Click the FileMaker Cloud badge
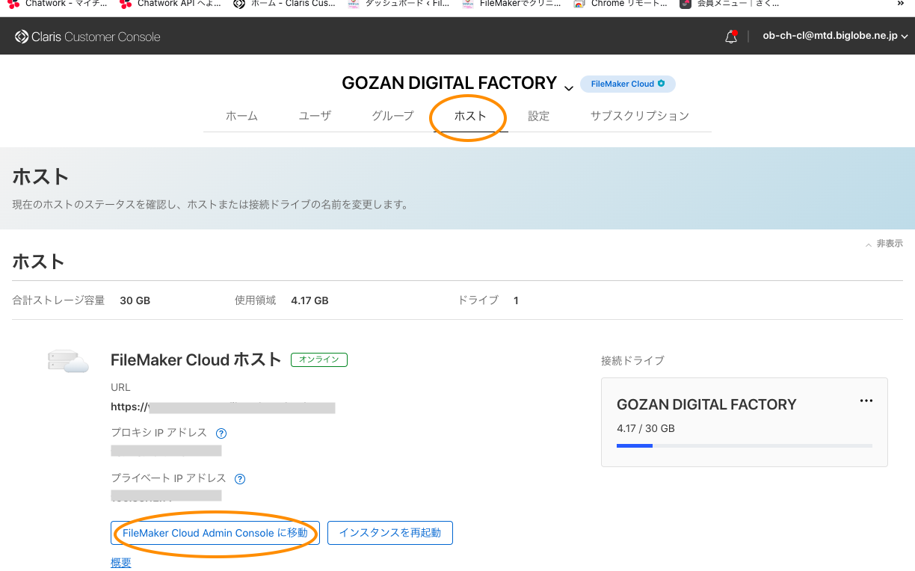Screen dimensions: 915x571 coord(628,84)
